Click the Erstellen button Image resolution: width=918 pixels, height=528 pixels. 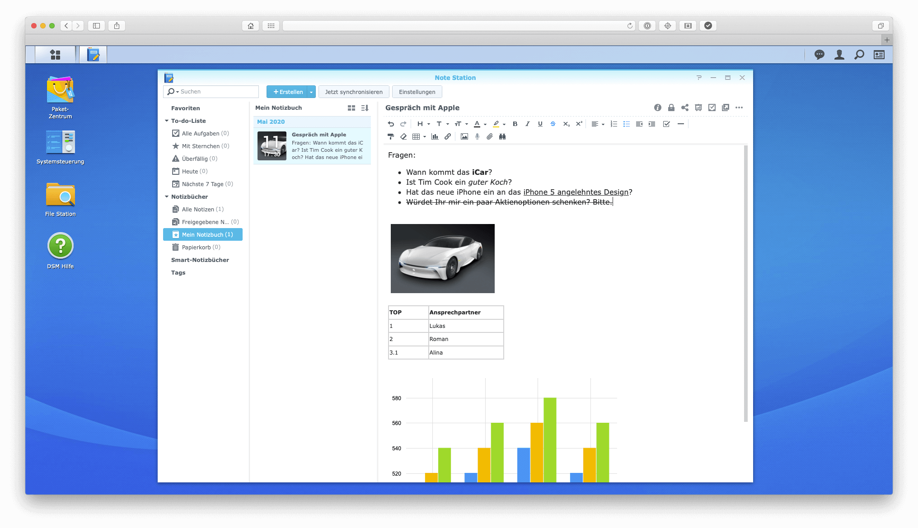click(x=287, y=91)
